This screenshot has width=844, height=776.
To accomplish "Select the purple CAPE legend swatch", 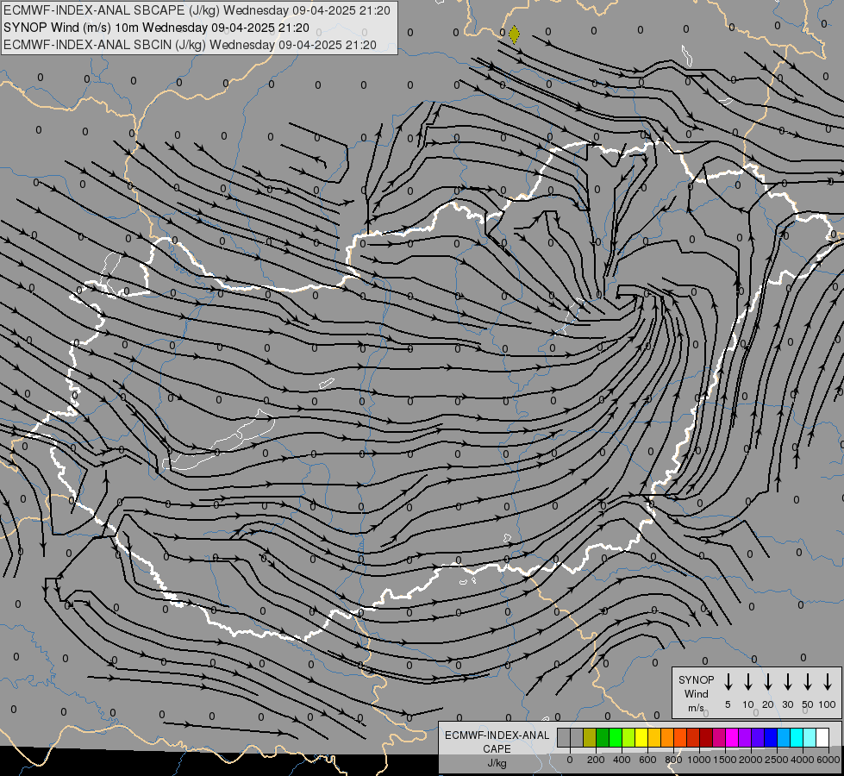I will tap(746, 737).
